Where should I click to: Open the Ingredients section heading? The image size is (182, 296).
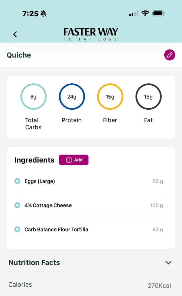[34, 160]
